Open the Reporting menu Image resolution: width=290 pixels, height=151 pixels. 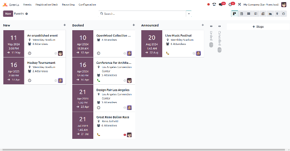pyautogui.click(x=68, y=5)
